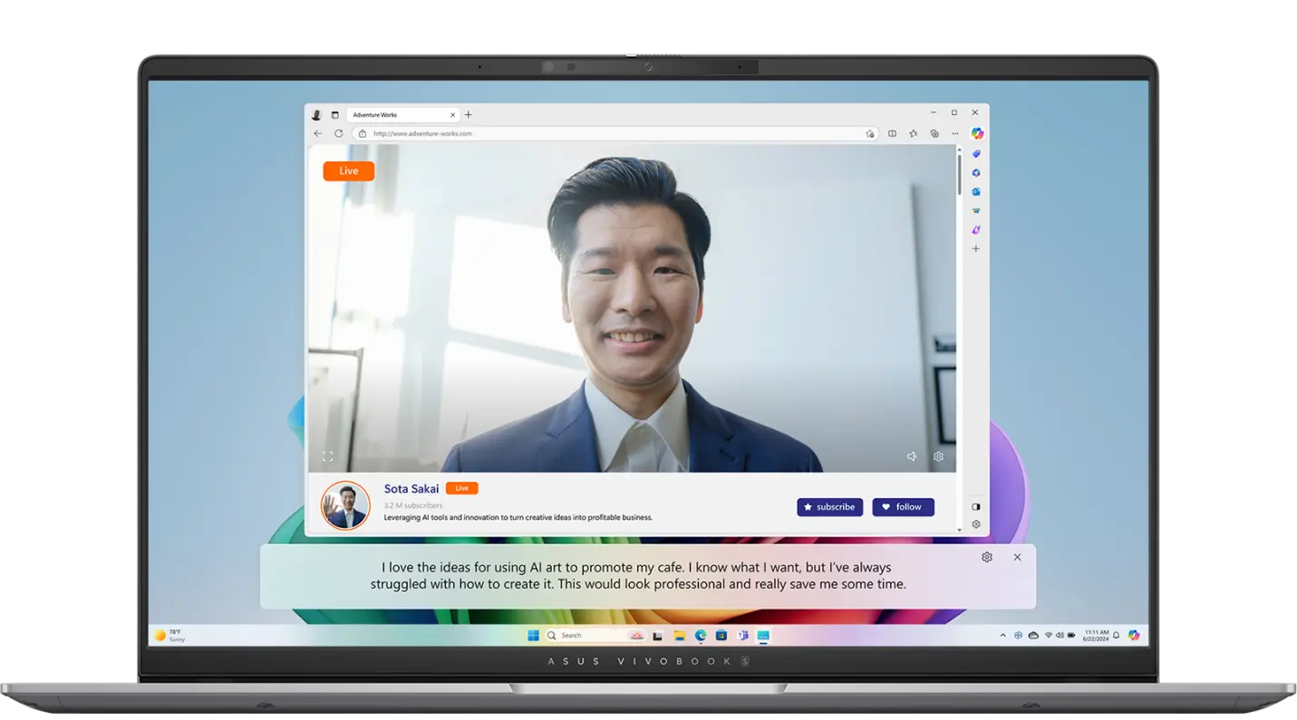Open Microsoft Teams from the taskbar
This screenshot has height=720, width=1297.
click(742, 636)
